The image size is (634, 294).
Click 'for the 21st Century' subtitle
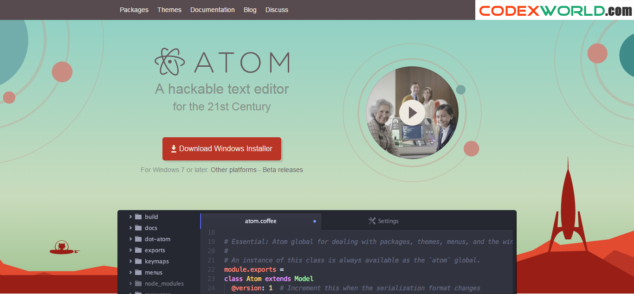(222, 107)
